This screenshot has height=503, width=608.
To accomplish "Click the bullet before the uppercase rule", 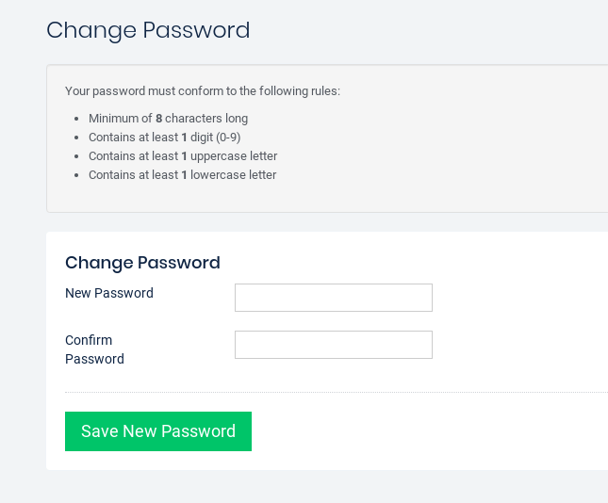I will point(75,157).
